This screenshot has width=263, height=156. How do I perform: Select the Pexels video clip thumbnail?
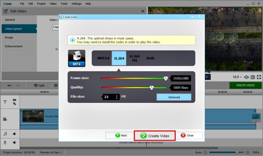[x=33, y=116]
